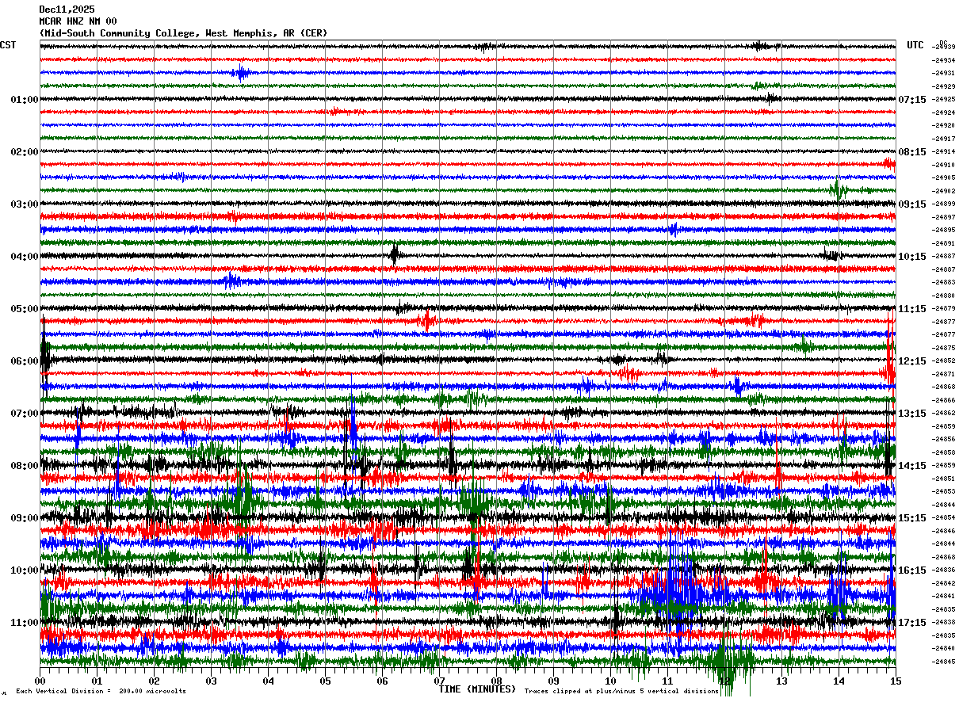The width and height of the screenshot is (959, 702).
Task: Click the DC offset value -24836
Action: tap(944, 570)
